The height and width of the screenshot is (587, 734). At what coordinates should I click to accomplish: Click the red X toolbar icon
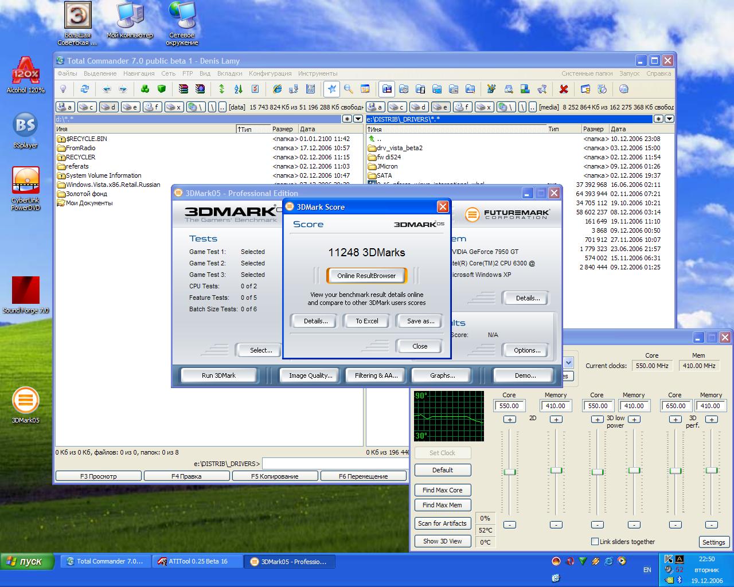564,89
